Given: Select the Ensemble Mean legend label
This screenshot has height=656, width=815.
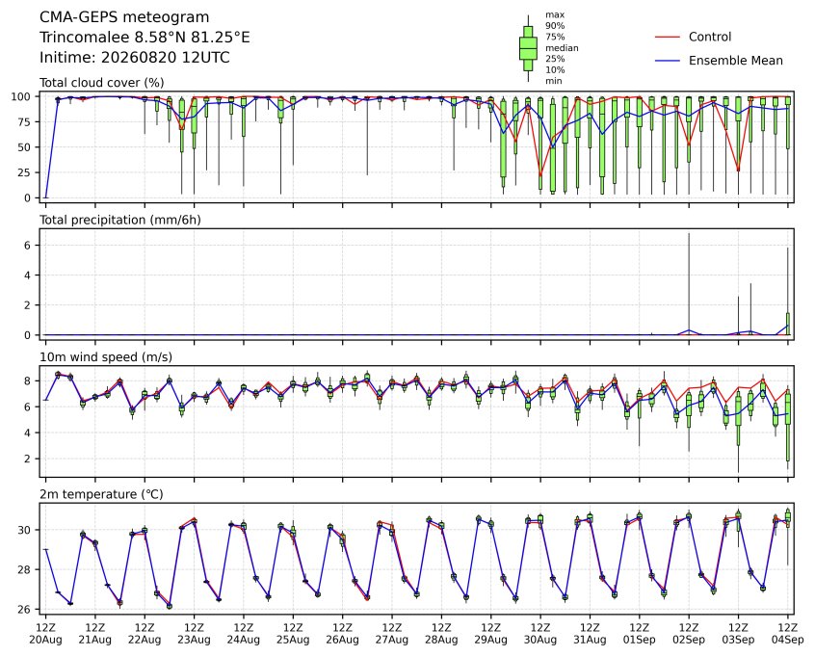Looking at the screenshot, I should [735, 61].
